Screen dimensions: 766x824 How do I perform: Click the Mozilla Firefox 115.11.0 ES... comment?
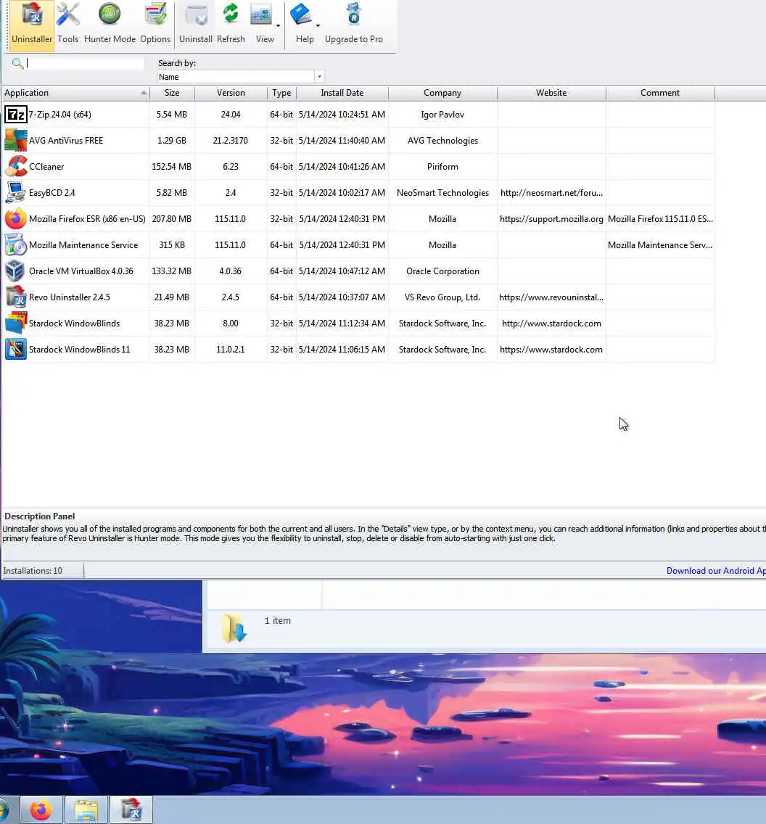[660, 218]
